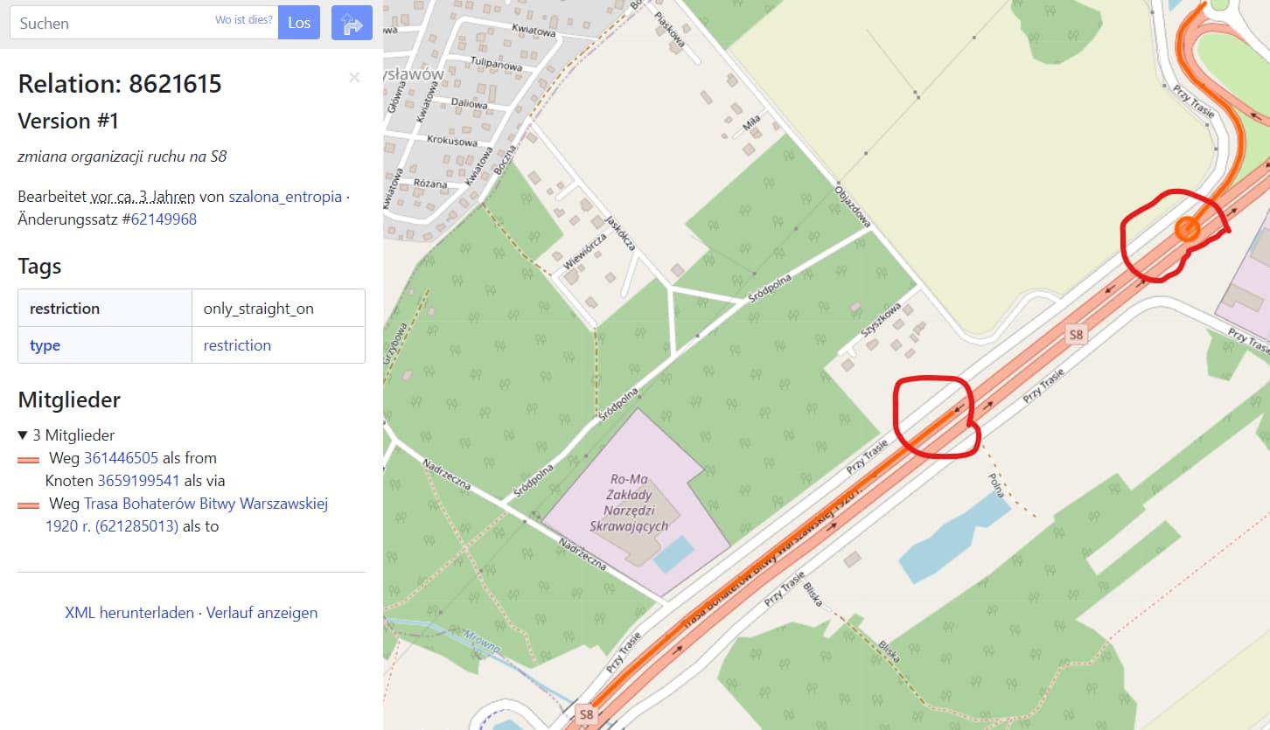Open the 'type' tag key link

(45, 345)
